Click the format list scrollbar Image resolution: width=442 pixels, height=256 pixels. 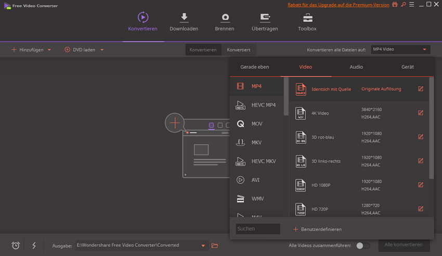coord(286,96)
